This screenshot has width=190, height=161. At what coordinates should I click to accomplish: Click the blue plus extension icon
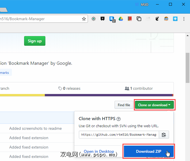(x=175, y=19)
